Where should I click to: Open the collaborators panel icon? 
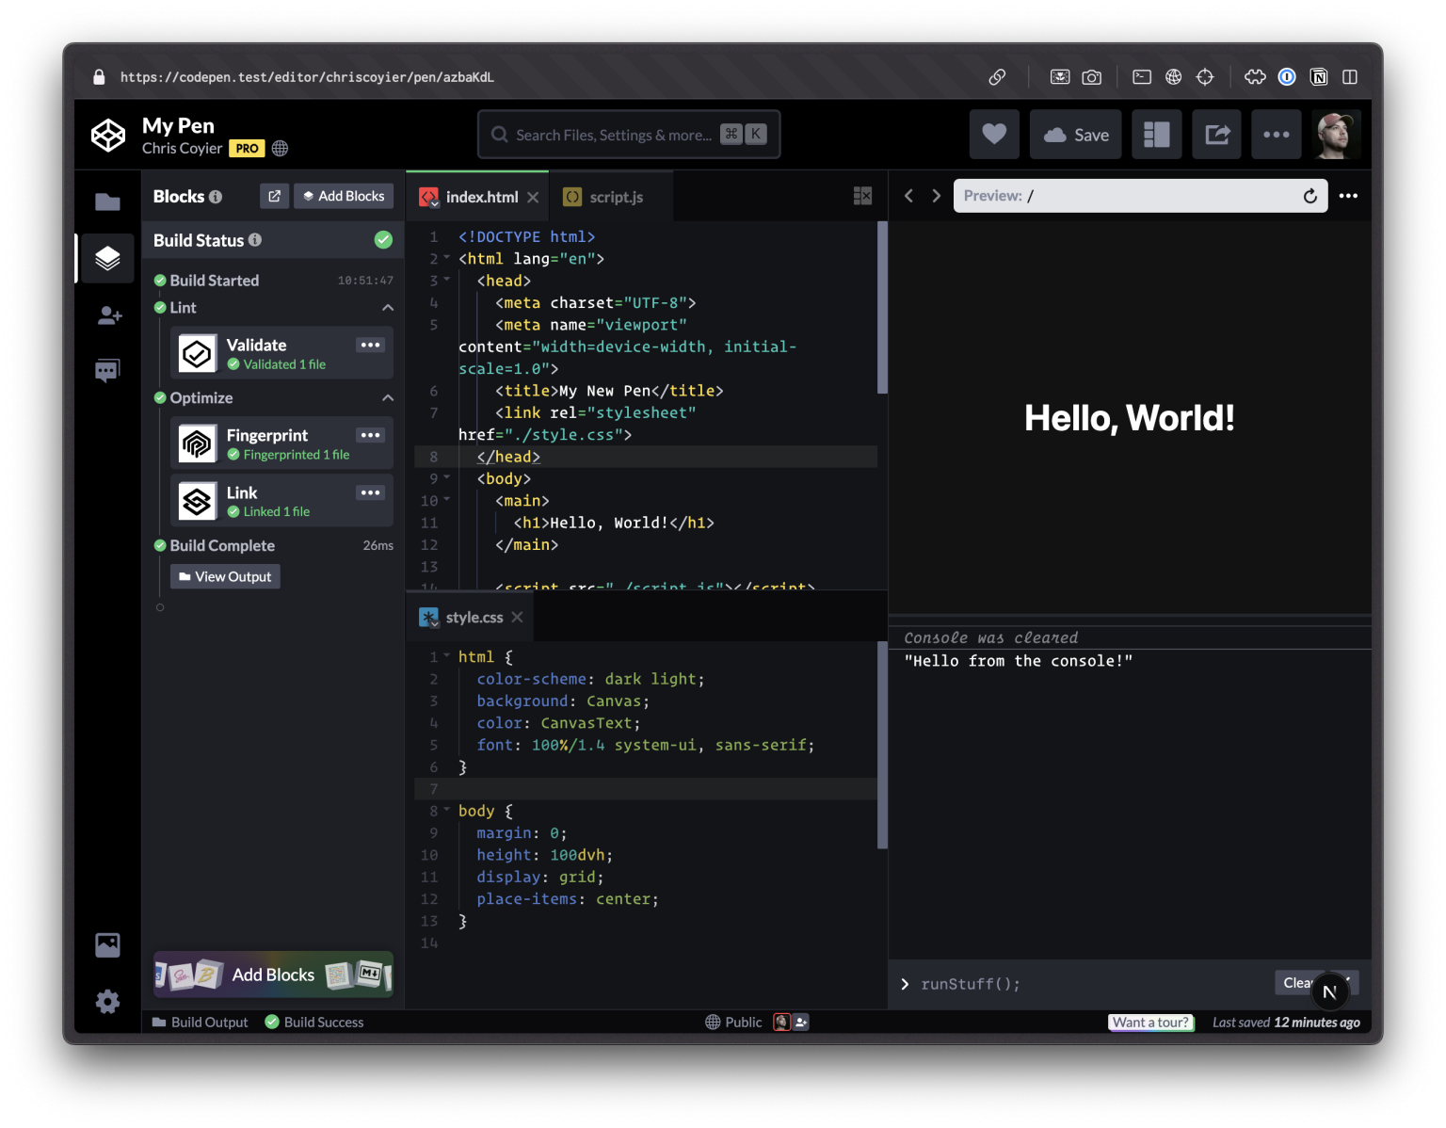tap(107, 315)
